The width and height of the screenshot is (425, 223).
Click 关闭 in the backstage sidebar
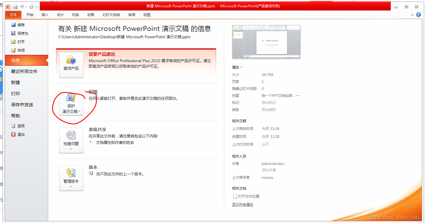(x=18, y=50)
